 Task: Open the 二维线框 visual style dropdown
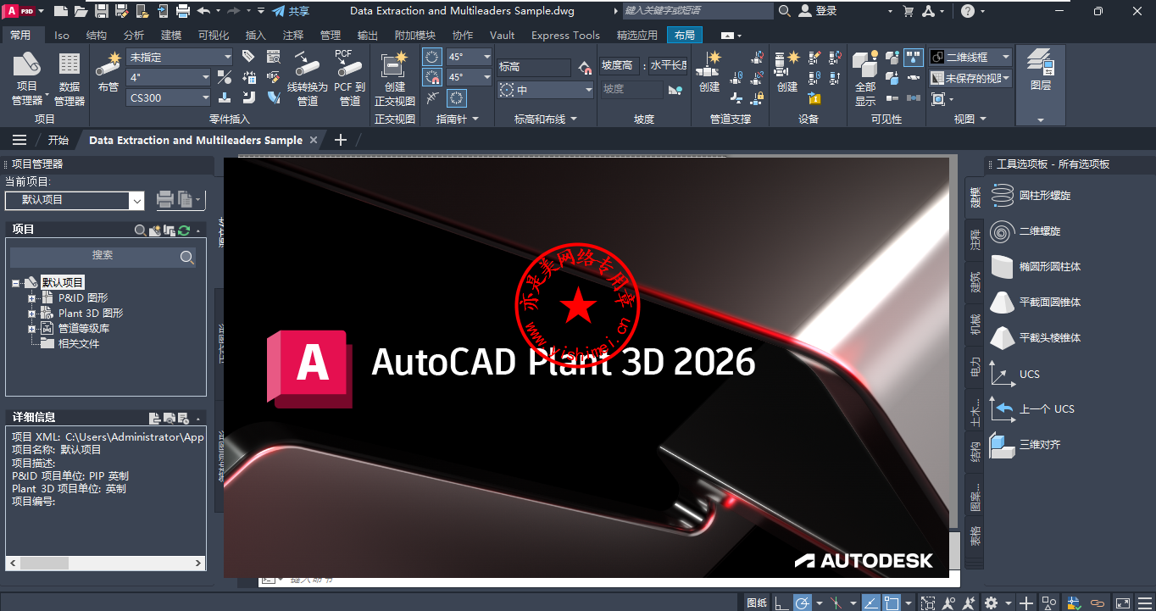pyautogui.click(x=970, y=57)
